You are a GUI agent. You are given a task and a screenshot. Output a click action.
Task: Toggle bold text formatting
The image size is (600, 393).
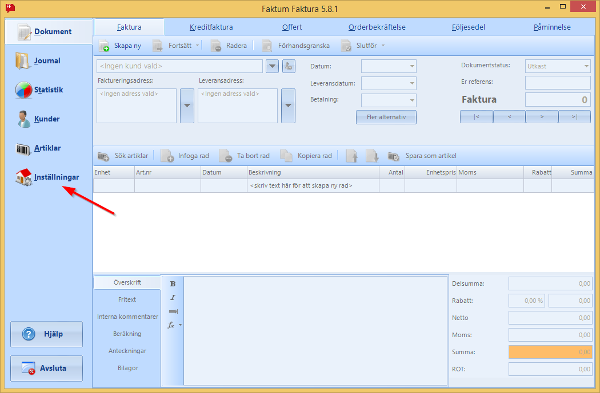pos(173,283)
